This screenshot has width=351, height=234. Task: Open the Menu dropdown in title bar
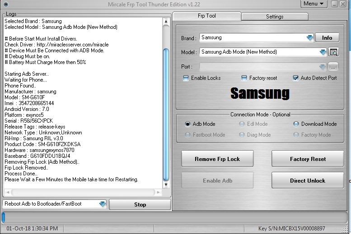point(314,4)
